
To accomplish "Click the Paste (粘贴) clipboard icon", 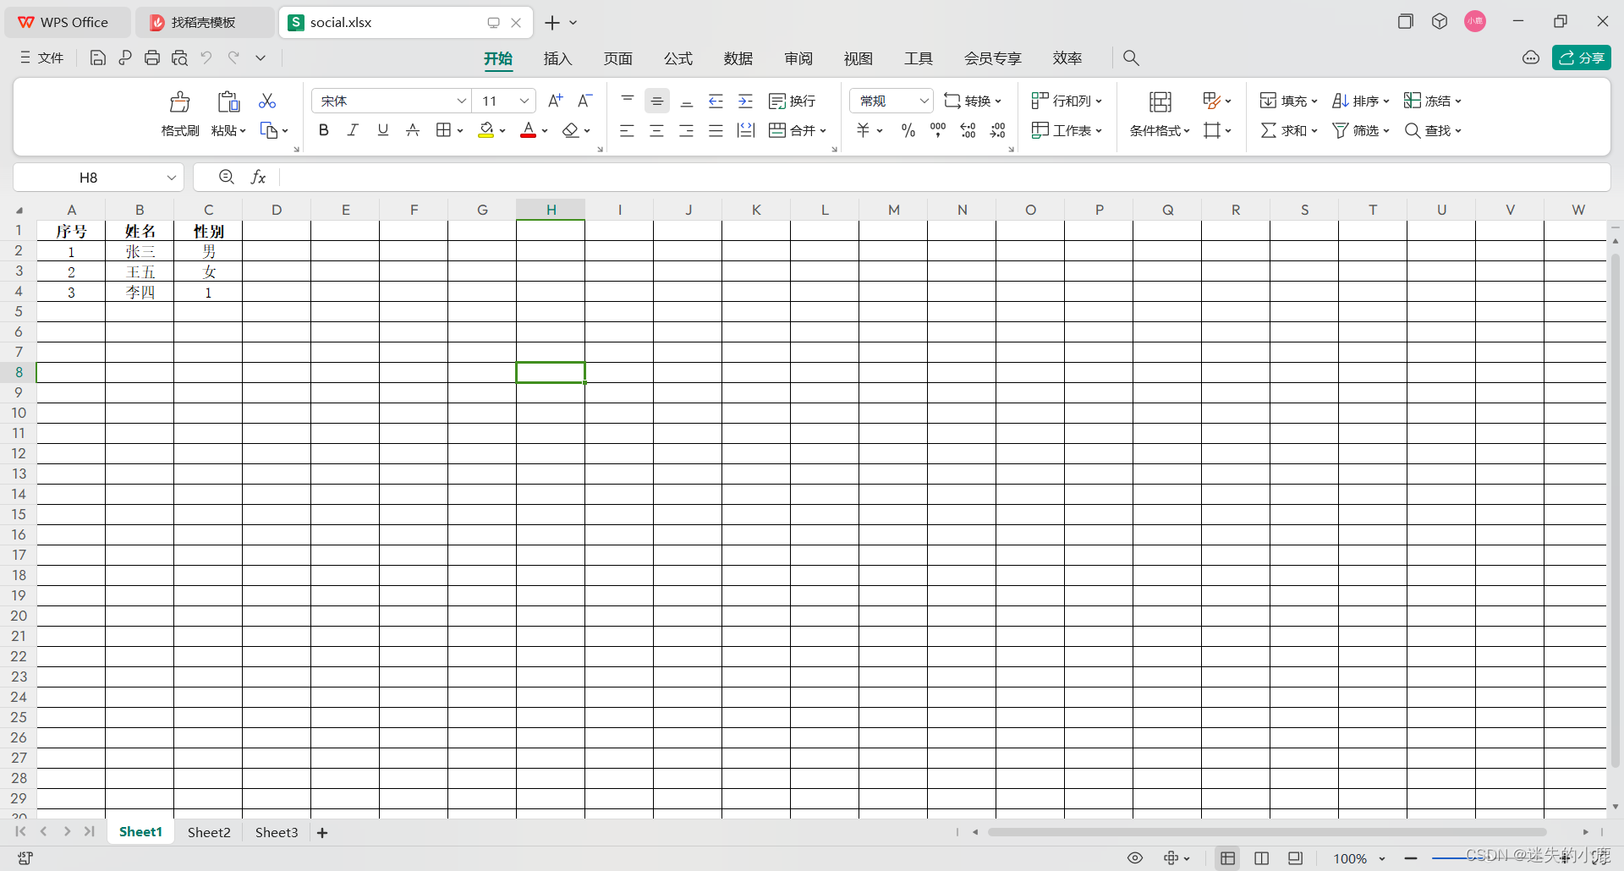I will tap(228, 101).
